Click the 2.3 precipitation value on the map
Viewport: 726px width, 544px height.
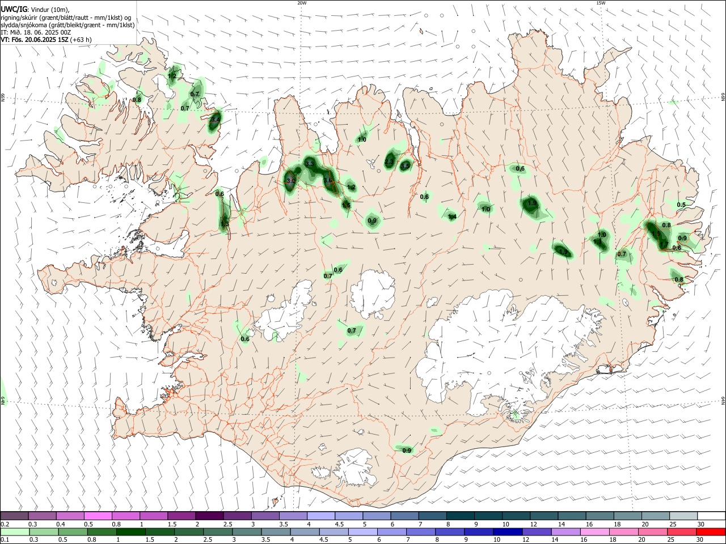point(389,163)
